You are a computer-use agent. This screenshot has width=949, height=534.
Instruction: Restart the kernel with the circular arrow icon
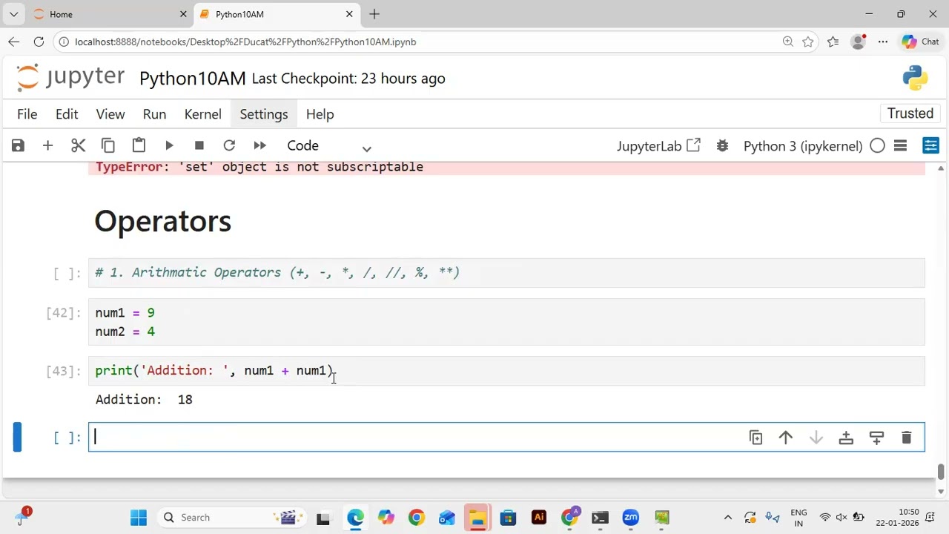pos(229,145)
